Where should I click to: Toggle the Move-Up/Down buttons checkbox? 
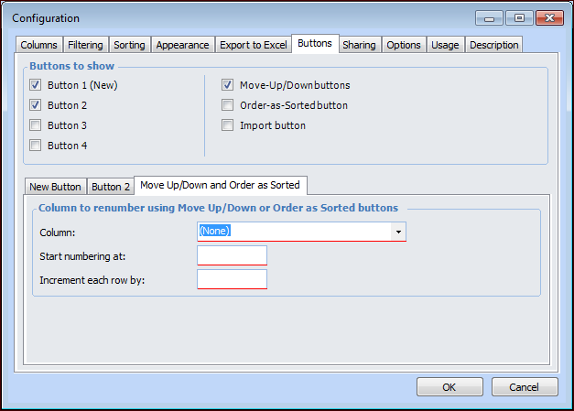[228, 85]
